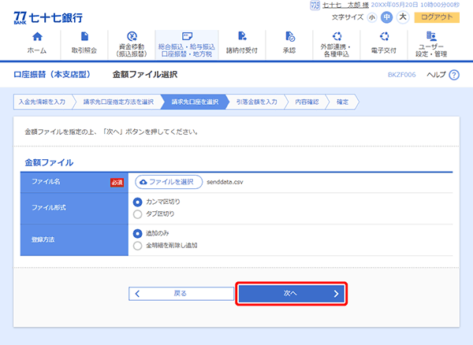Go to the ホーム home icon
Viewport: 473px width, 345px height.
click(x=37, y=37)
